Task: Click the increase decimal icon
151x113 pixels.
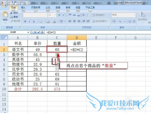Action: (129, 21)
